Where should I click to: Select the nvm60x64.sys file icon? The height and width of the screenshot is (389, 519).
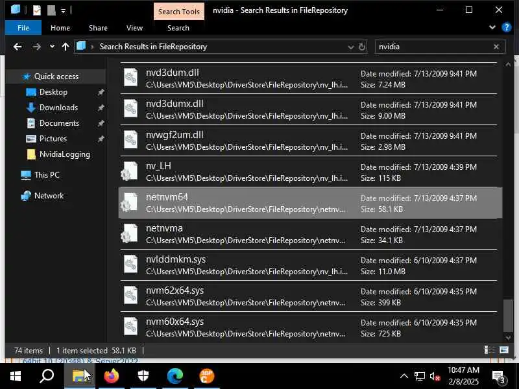(130, 326)
